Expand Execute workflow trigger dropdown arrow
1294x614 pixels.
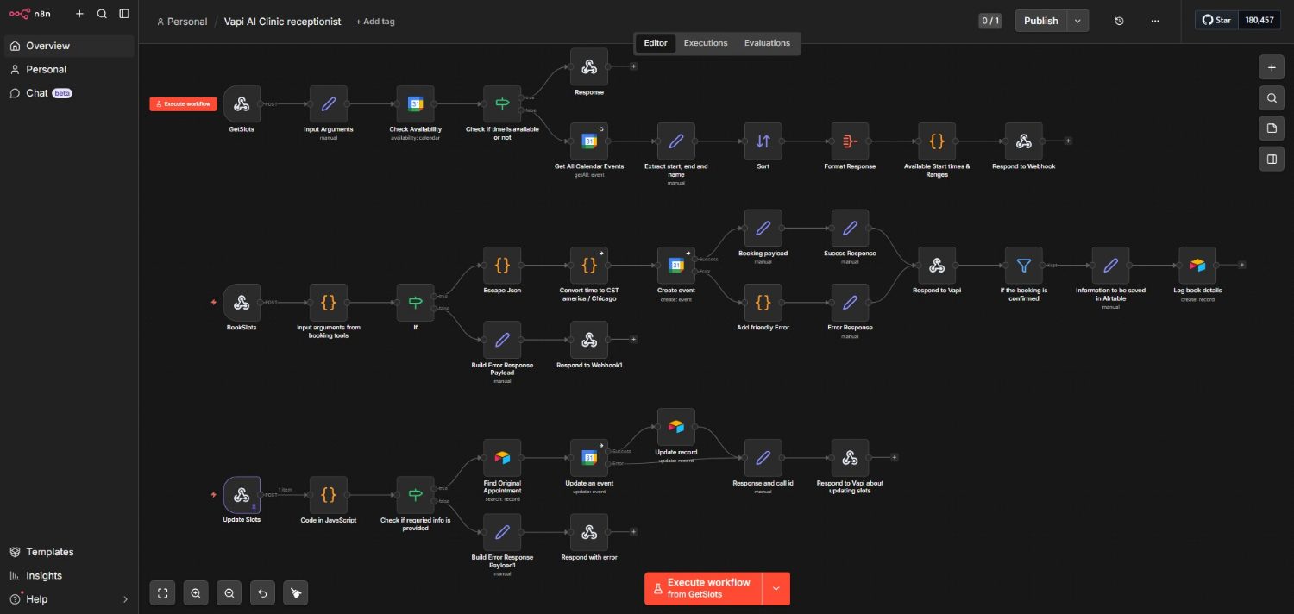(x=776, y=588)
